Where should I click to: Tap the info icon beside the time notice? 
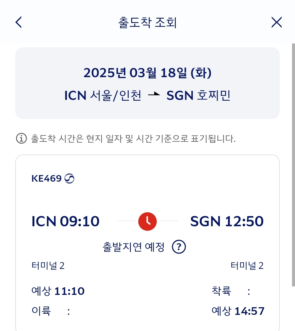(x=21, y=138)
